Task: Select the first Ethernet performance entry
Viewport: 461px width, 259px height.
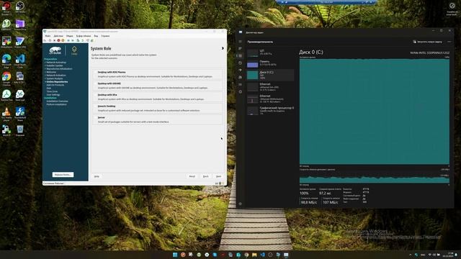Action: tap(270, 87)
